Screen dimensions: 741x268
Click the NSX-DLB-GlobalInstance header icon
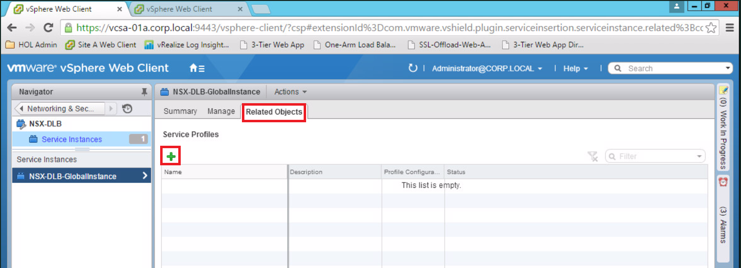(165, 92)
